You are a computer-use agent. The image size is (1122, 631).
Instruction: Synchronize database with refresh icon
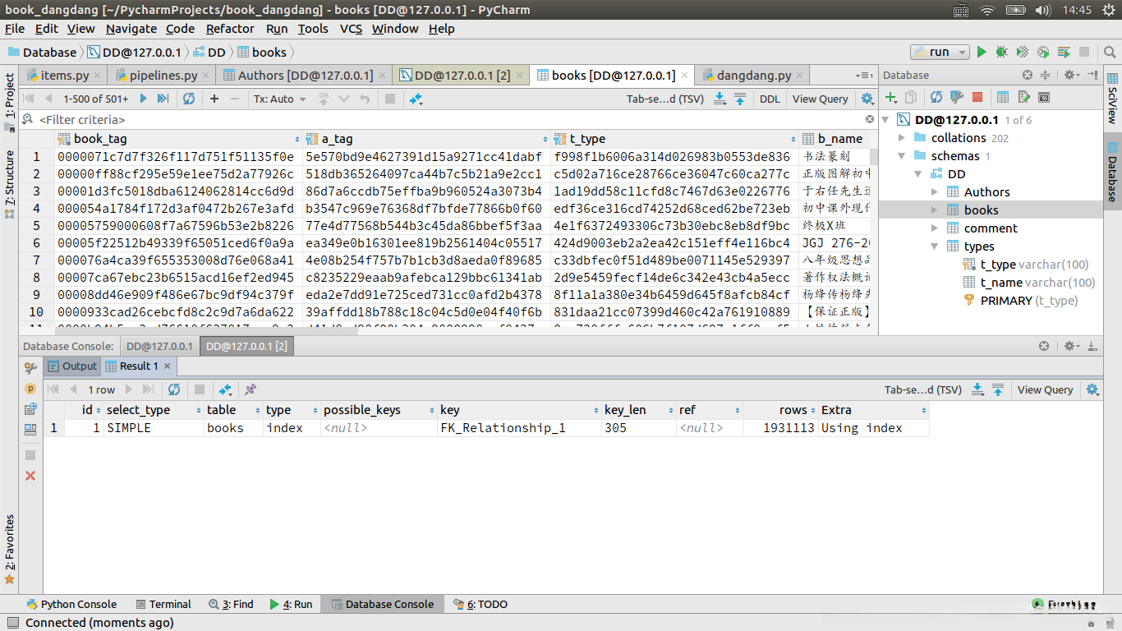[936, 97]
